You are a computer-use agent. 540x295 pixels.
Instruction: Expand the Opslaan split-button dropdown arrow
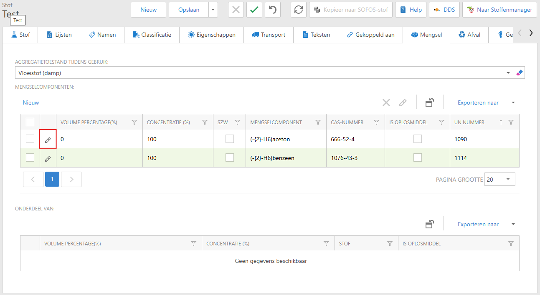(213, 10)
